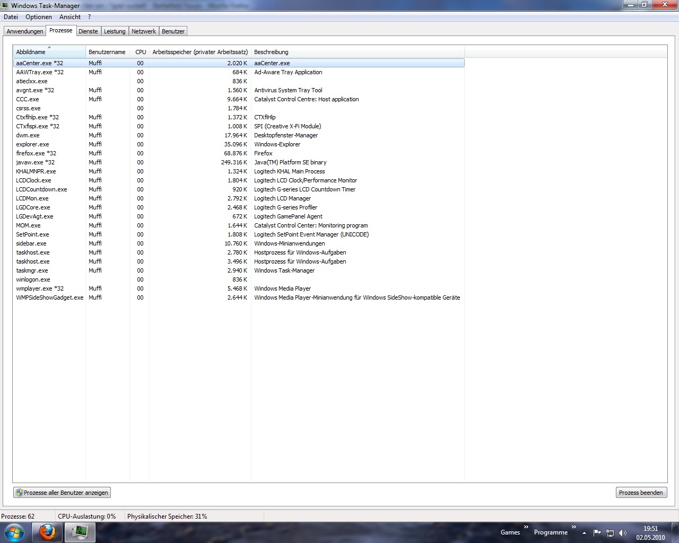The height and width of the screenshot is (543, 679).
Task: Click the network tray icon
Action: coord(610,533)
